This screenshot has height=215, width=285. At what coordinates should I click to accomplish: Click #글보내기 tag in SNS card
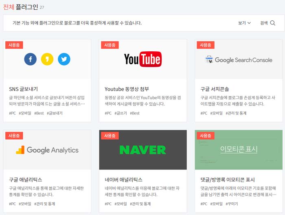point(55,113)
